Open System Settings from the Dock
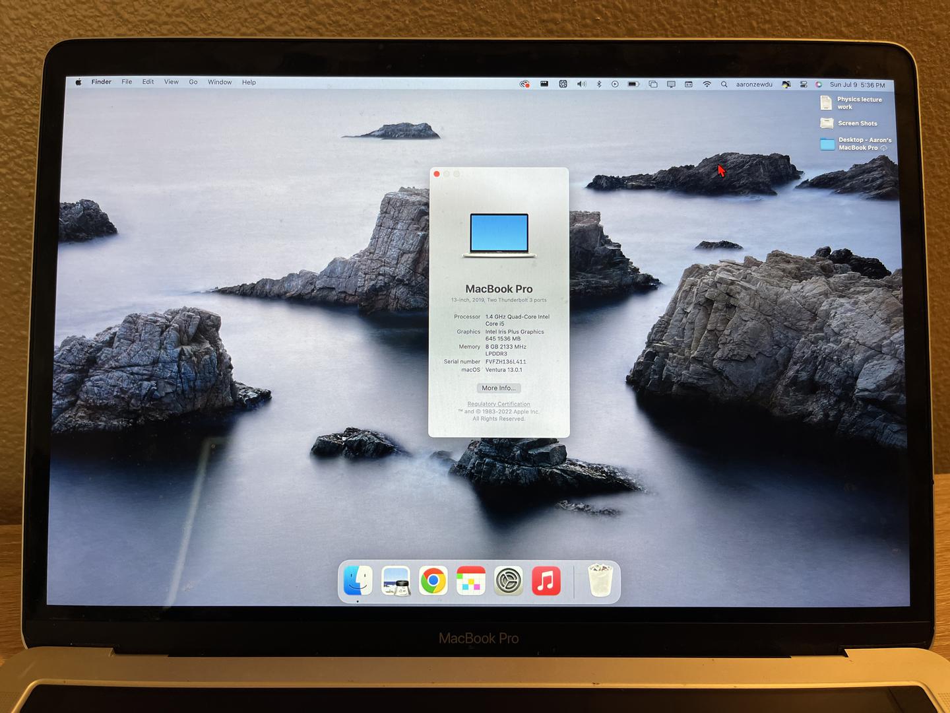This screenshot has width=950, height=713. pos(509,582)
